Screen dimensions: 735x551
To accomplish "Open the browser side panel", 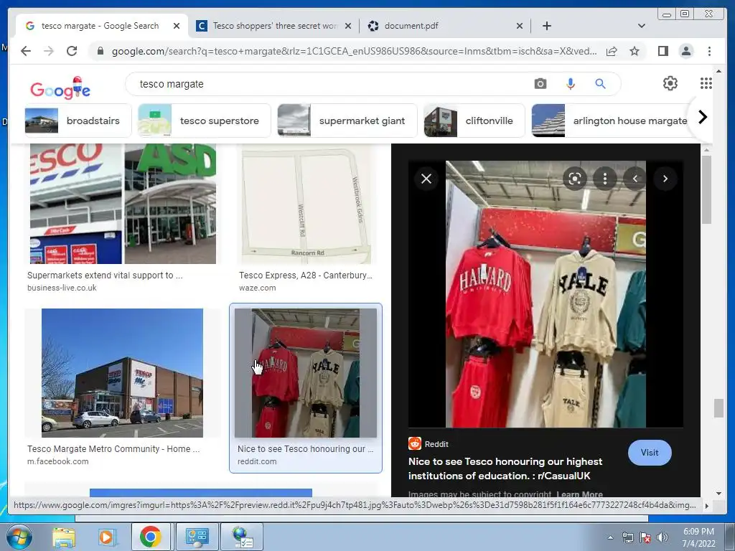I will [663, 51].
